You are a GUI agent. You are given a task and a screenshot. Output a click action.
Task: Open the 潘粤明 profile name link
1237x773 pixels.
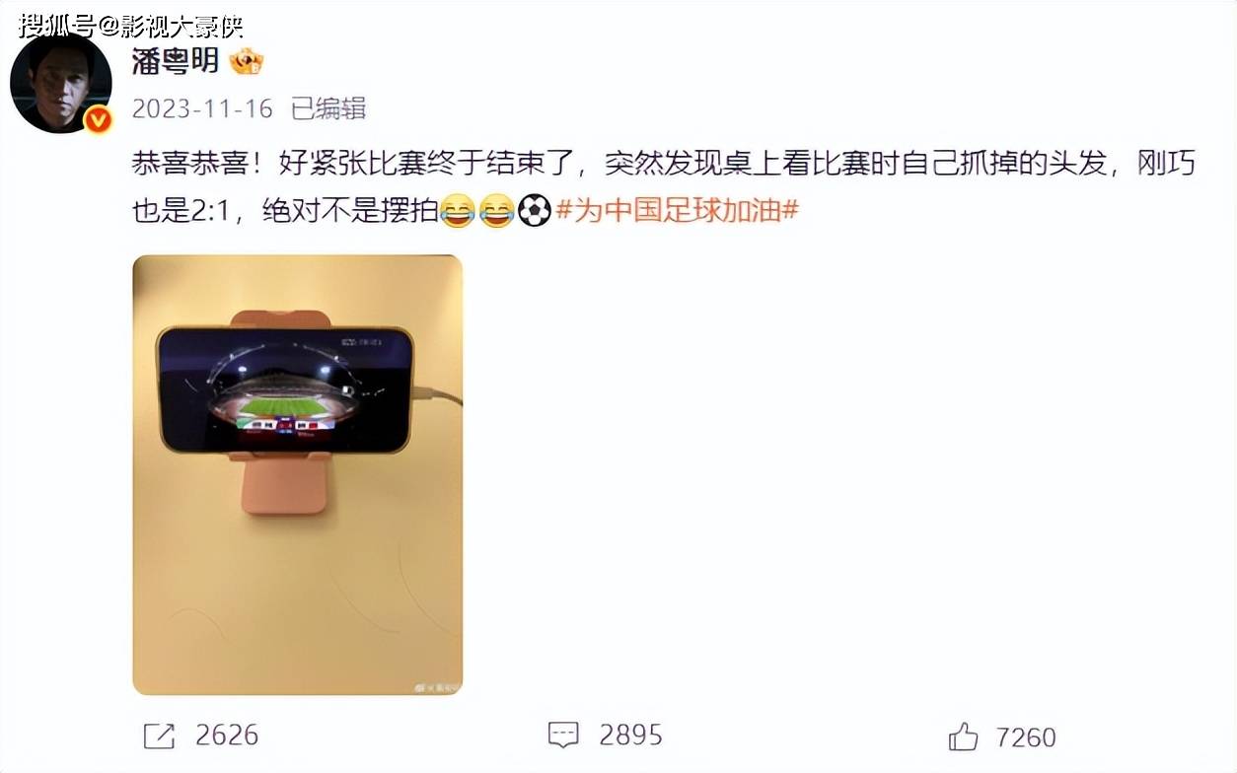point(176,62)
